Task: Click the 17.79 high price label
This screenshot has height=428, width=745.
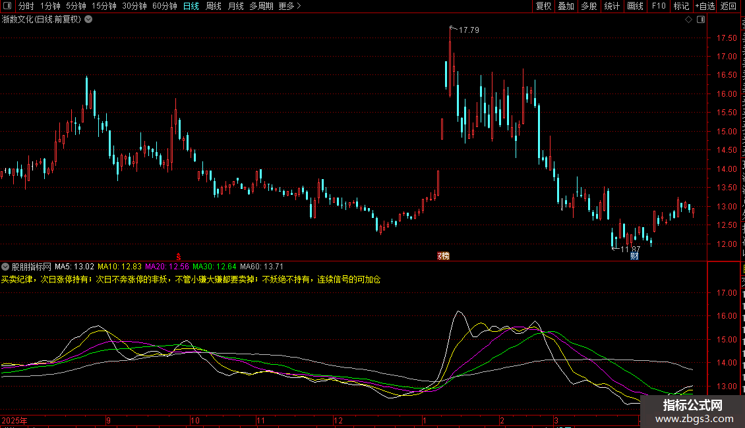Action: coord(469,30)
